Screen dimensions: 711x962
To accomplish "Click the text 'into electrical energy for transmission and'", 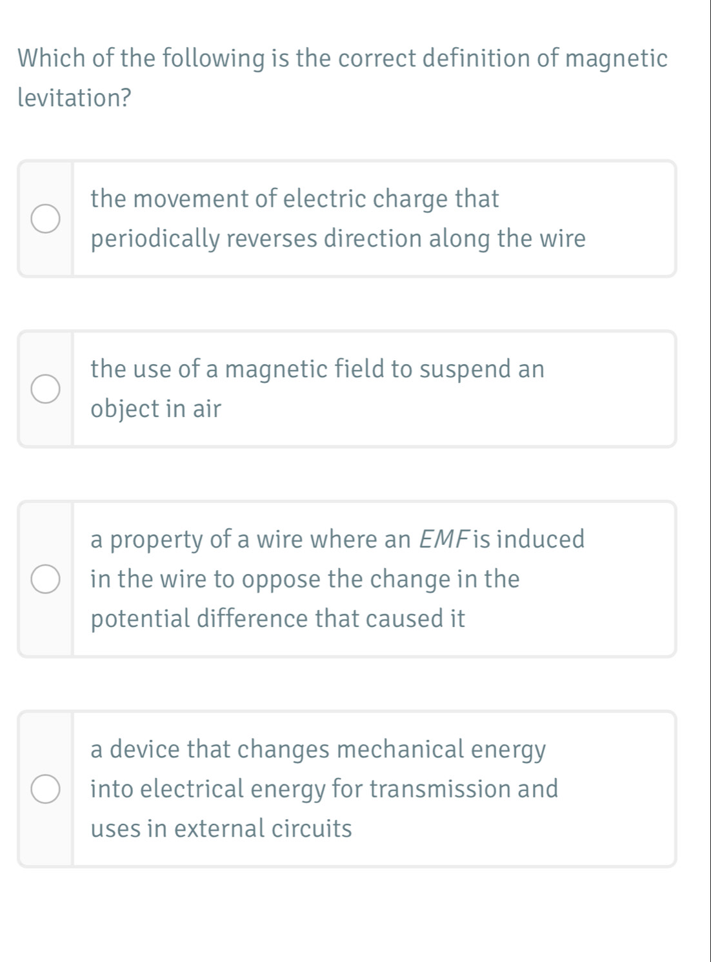I will tap(324, 789).
